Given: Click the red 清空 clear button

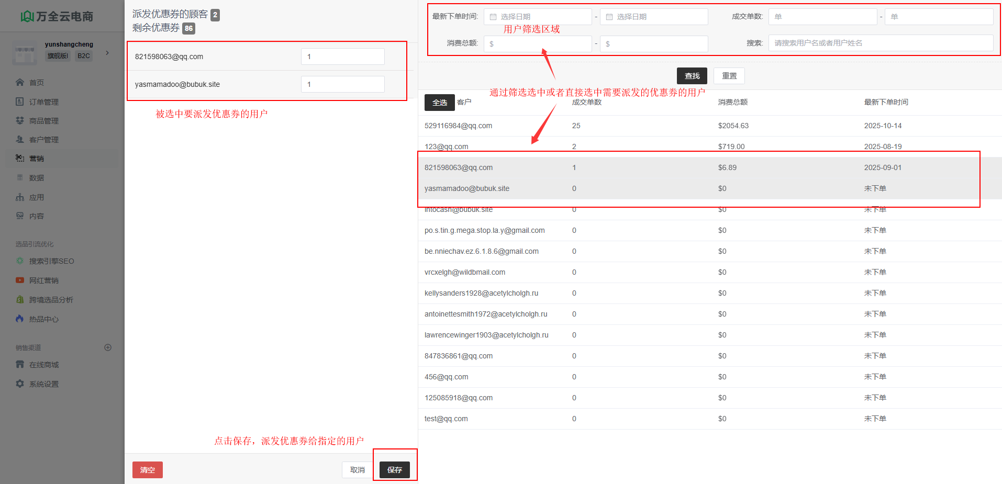Looking at the screenshot, I should pyautogui.click(x=147, y=470).
